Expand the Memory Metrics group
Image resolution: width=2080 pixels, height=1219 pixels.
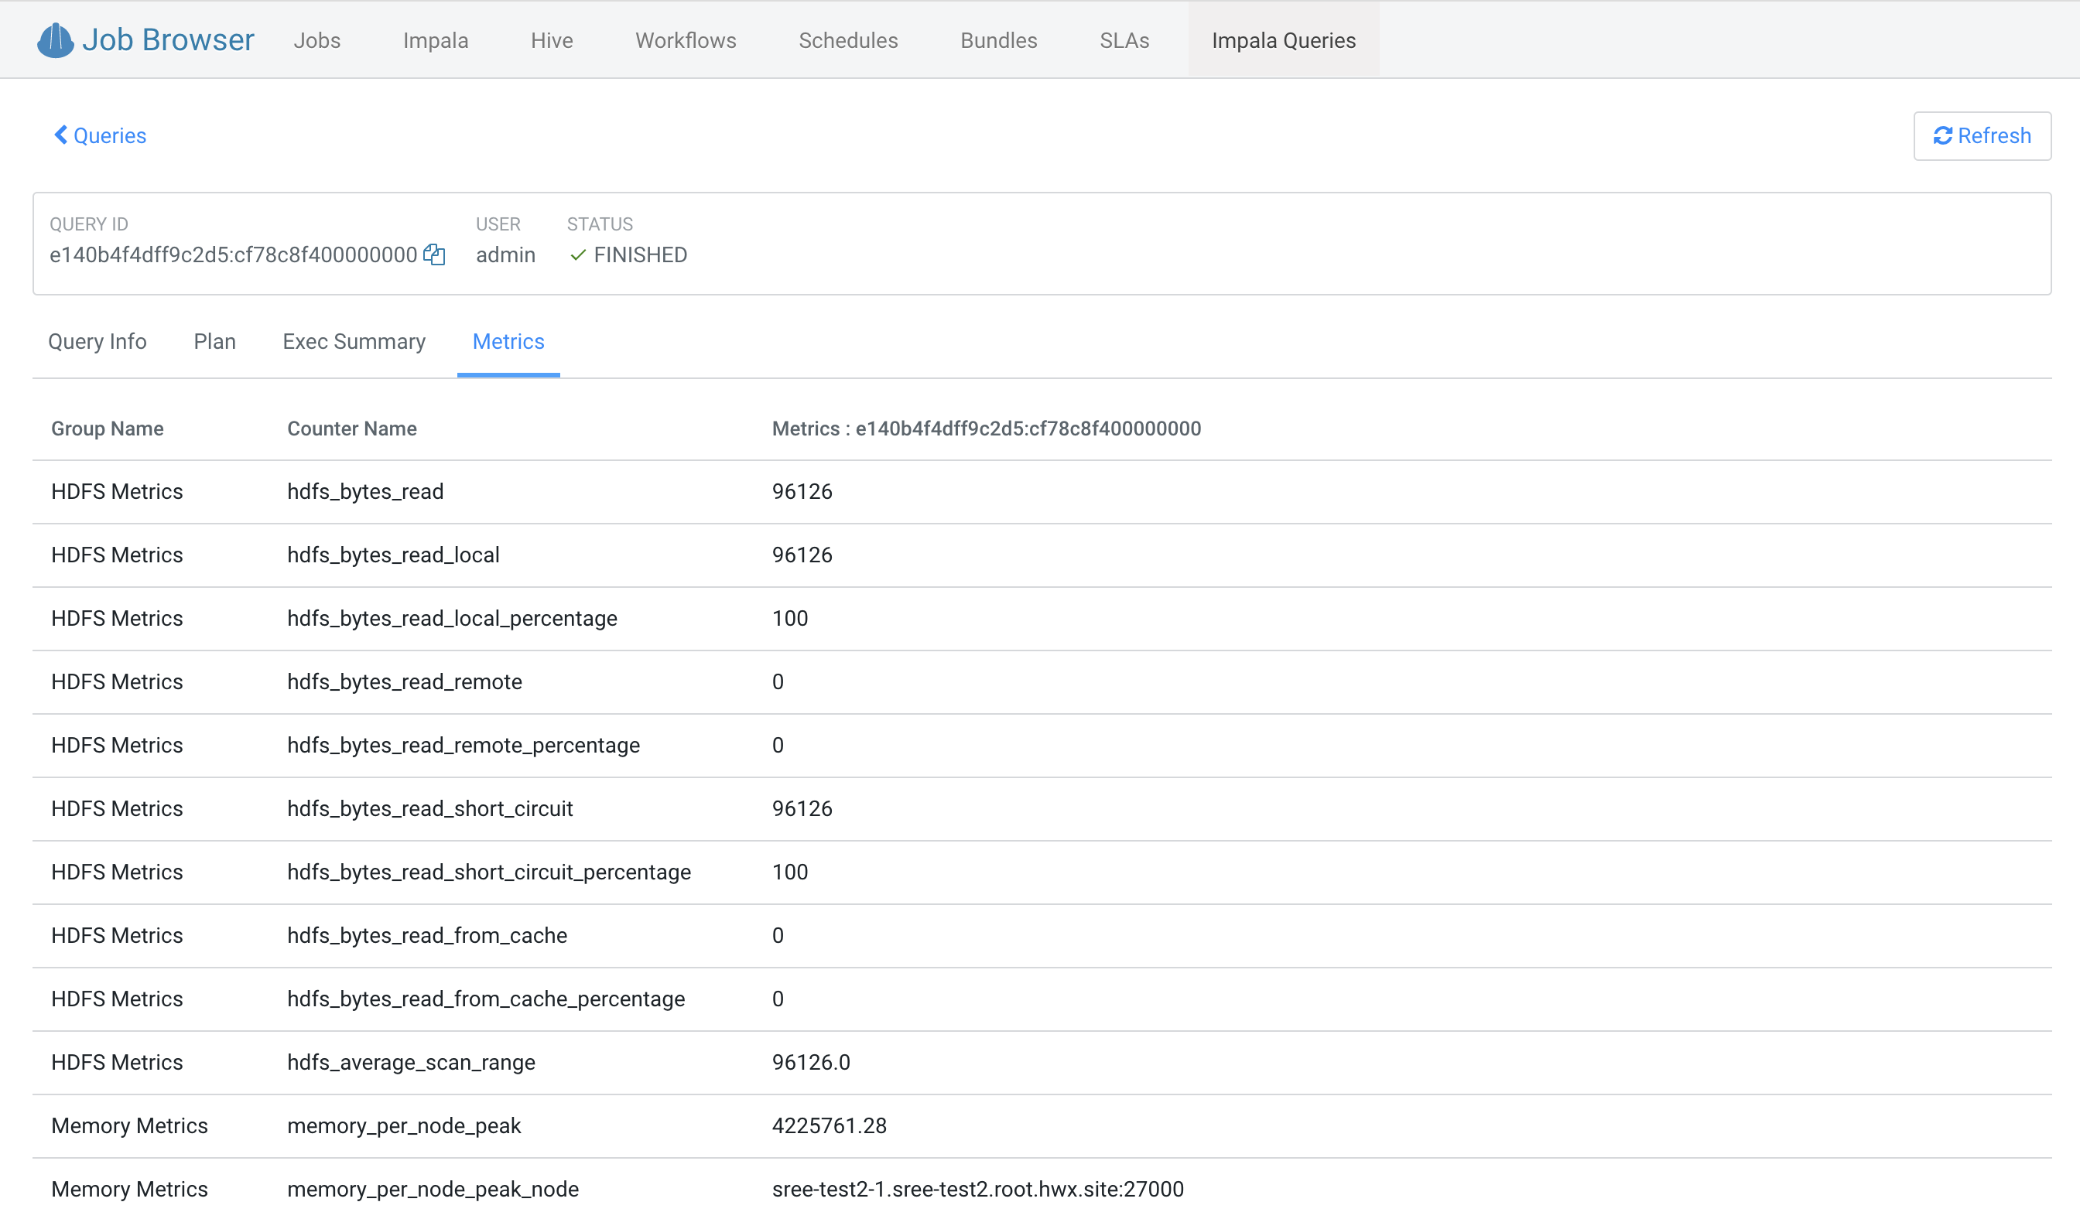click(x=131, y=1123)
